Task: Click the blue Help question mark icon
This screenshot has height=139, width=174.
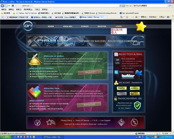Action: [168, 17]
